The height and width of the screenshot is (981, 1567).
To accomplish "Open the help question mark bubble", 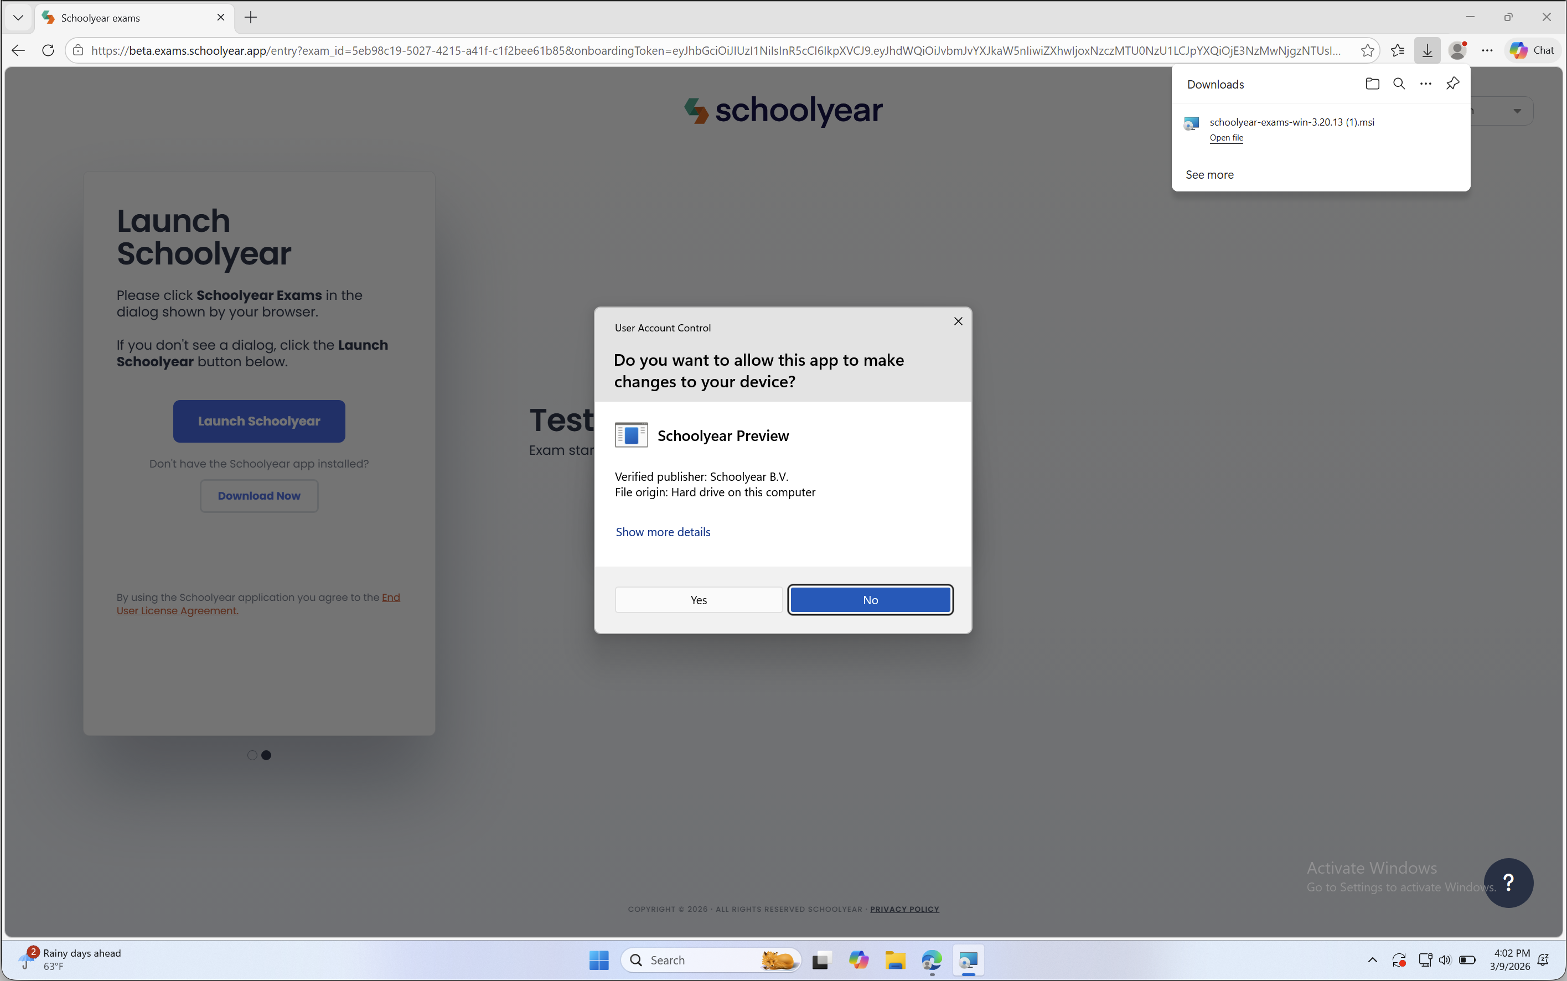I will click(x=1508, y=883).
